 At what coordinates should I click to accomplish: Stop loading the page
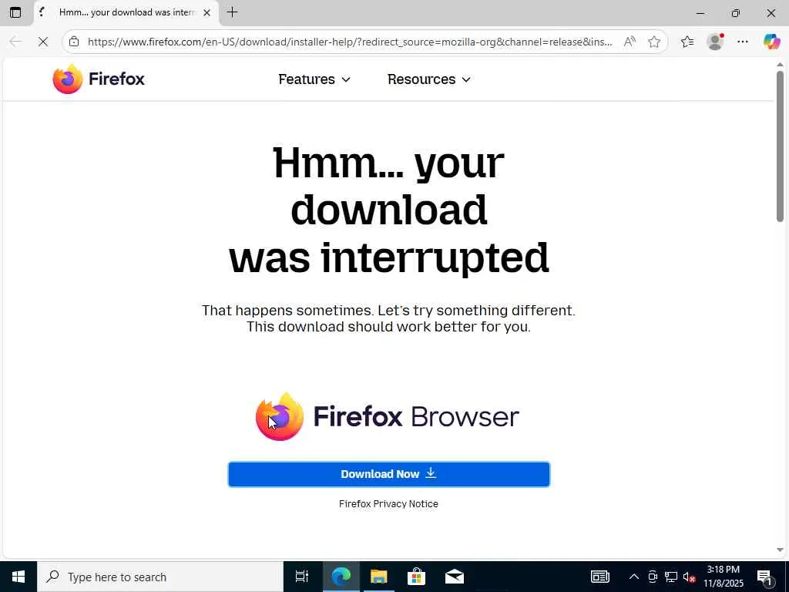point(43,42)
